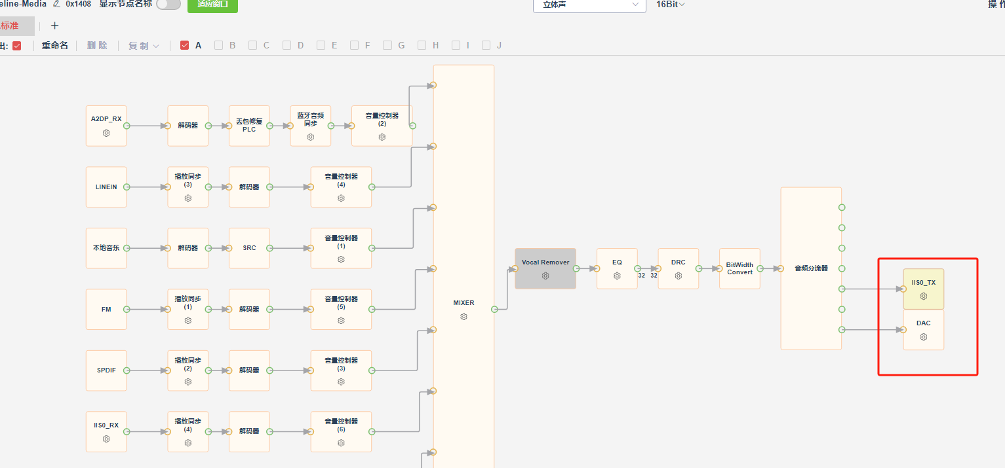Check the B checkbox
Image resolution: width=1005 pixels, height=468 pixels.
tap(219, 45)
